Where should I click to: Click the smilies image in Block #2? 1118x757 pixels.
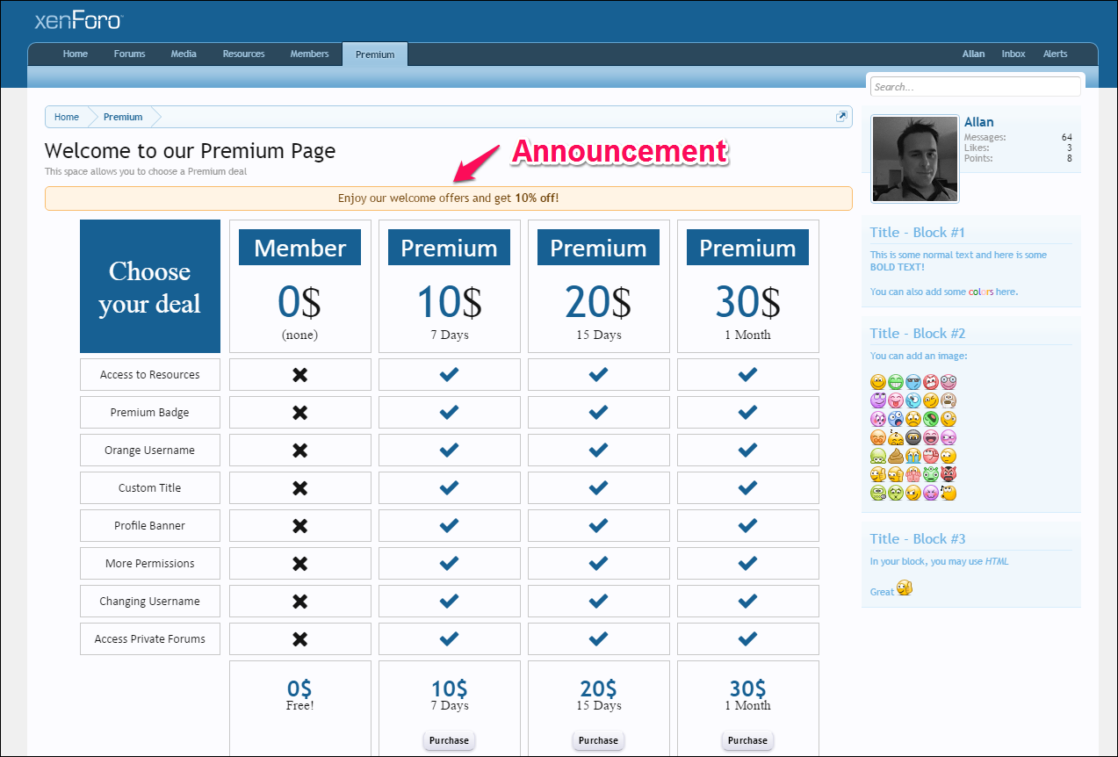913,437
